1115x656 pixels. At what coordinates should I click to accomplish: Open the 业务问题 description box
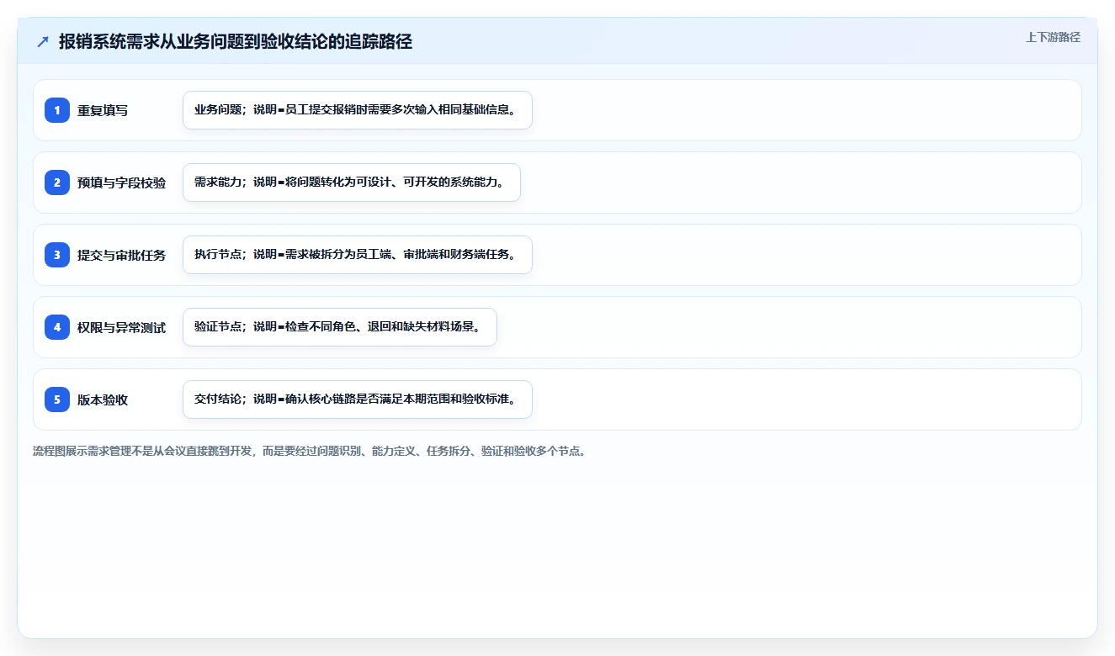tap(358, 110)
